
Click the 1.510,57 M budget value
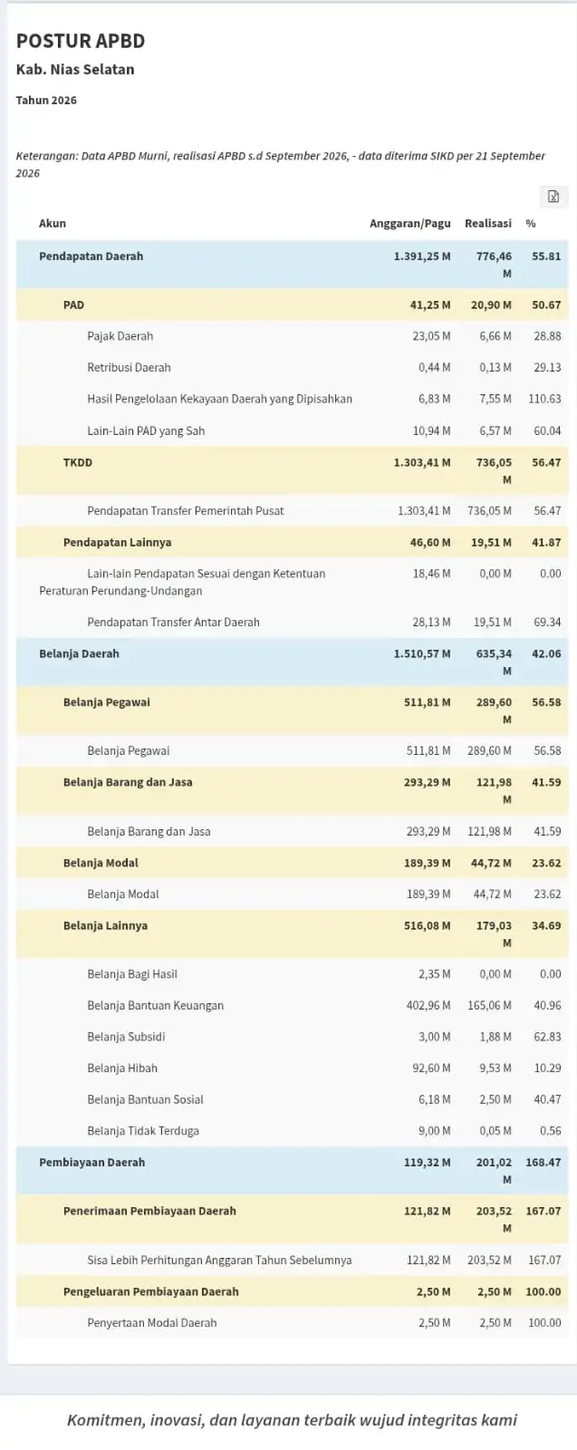422,653
